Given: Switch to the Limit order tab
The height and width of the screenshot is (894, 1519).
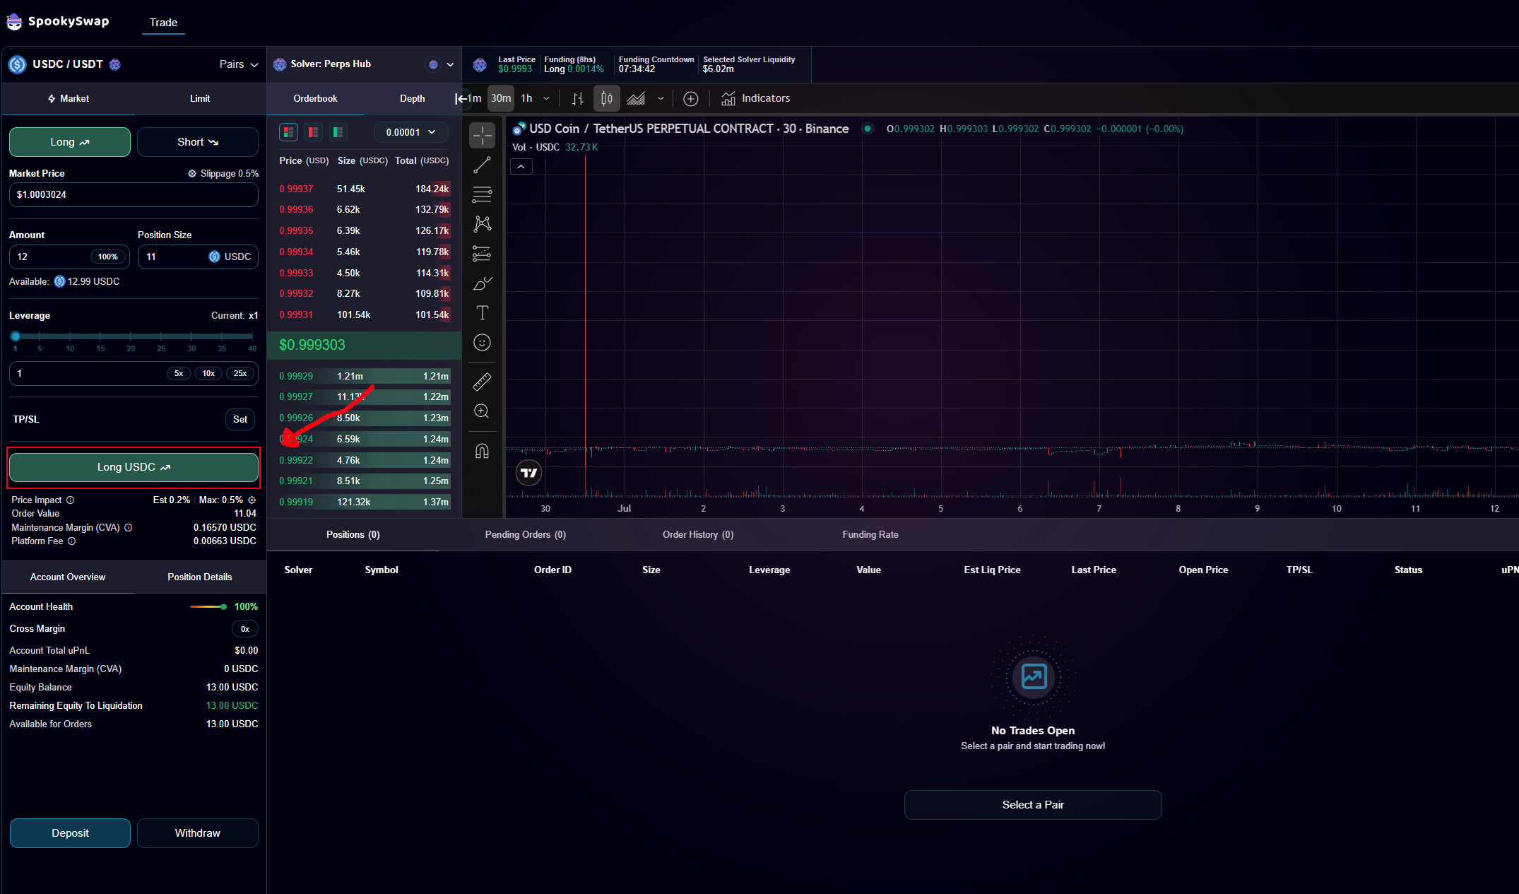Looking at the screenshot, I should pos(199,98).
